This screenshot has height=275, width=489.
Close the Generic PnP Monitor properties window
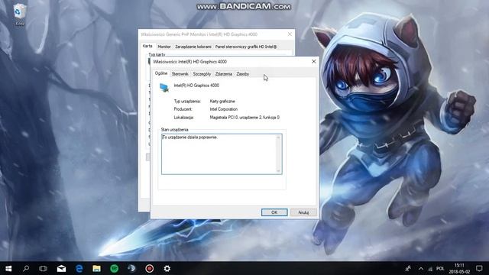[290, 34]
